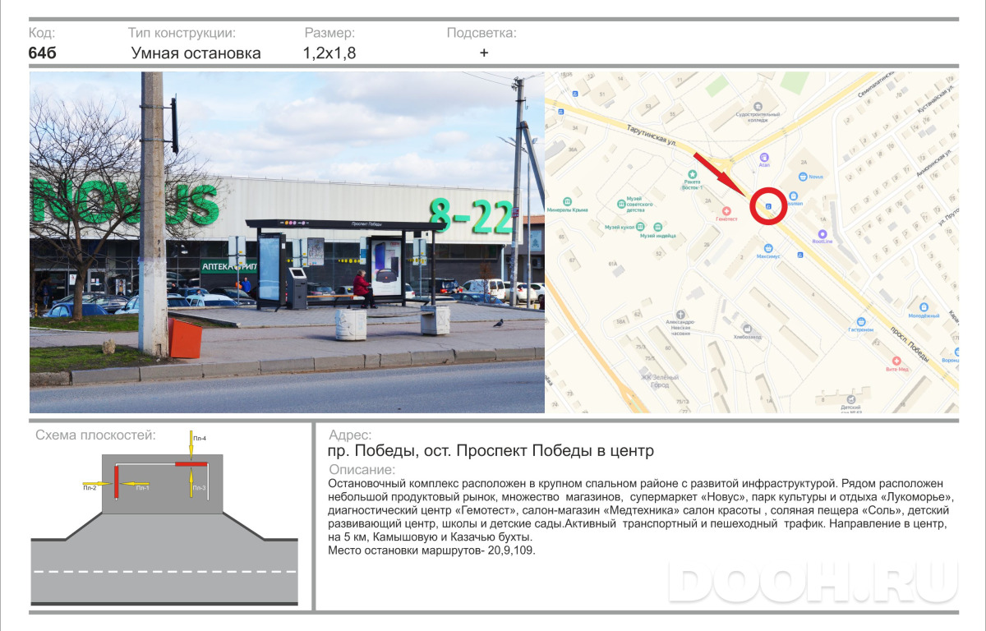This screenshot has height=631, width=986.
Task: Click the АПТЕКА sign in the photo
Action: click(x=228, y=266)
